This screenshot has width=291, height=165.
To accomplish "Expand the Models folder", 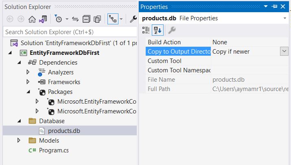I will click(x=19, y=141).
